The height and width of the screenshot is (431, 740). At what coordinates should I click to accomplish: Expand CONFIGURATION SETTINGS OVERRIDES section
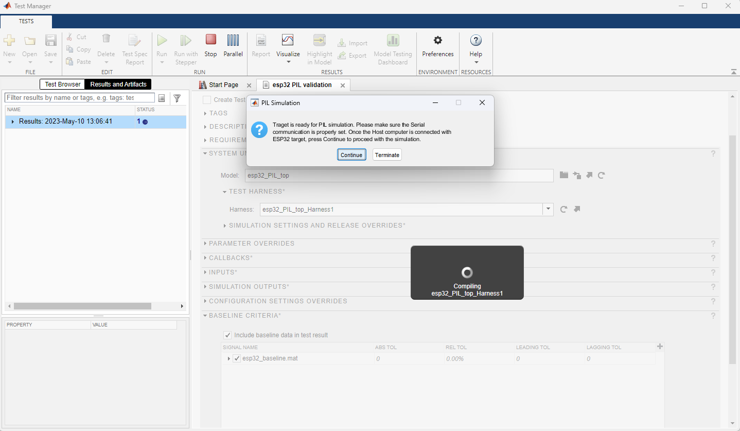pyautogui.click(x=205, y=301)
